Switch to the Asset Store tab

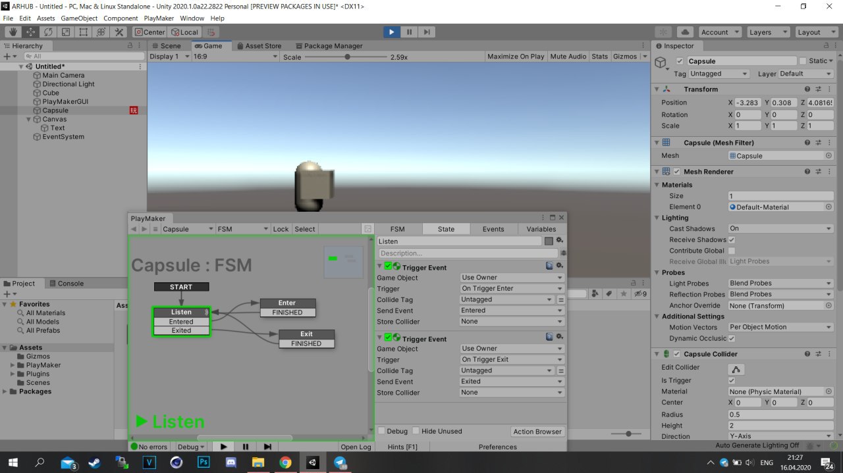258,46
